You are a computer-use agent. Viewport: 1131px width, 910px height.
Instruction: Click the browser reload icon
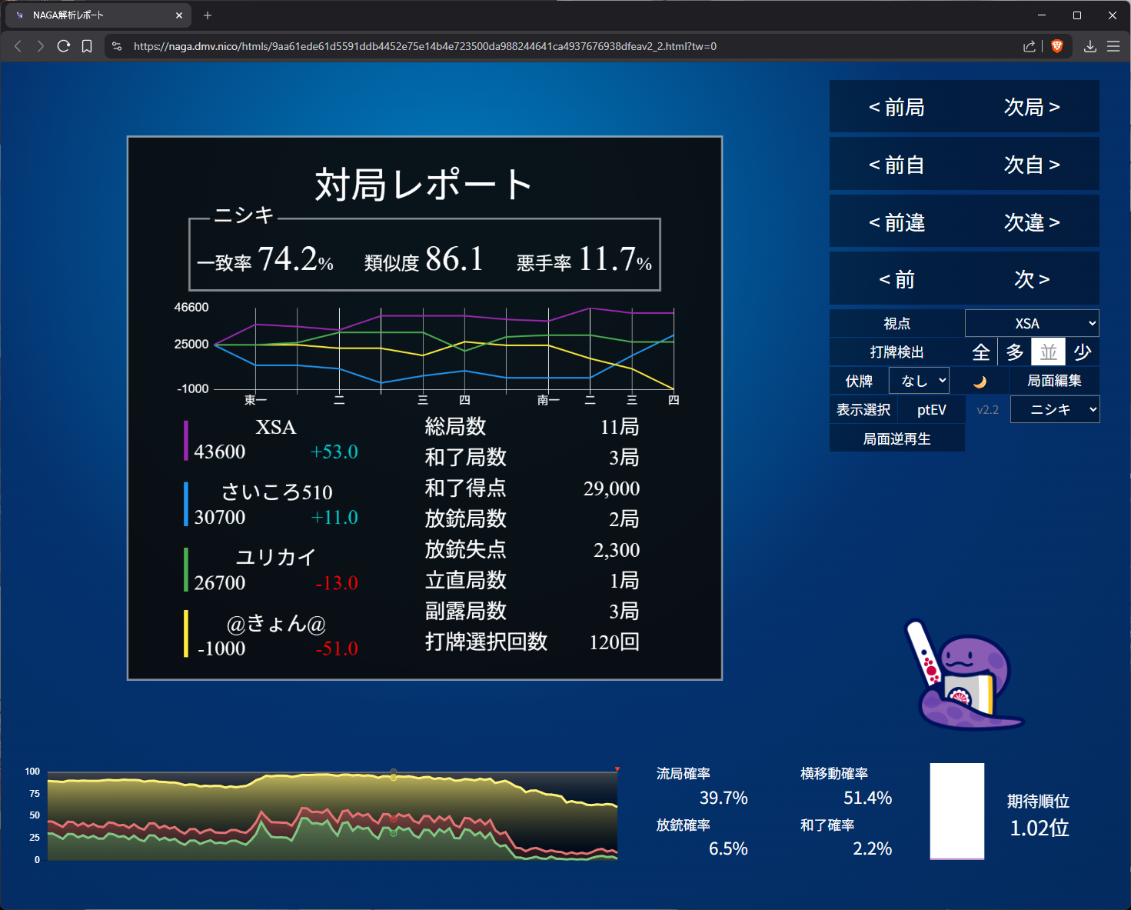click(x=64, y=46)
